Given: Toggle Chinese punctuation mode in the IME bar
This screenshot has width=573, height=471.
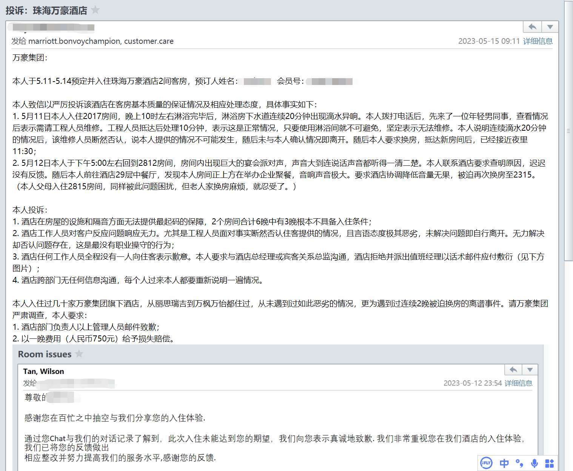Looking at the screenshot, I should pyautogui.click(x=519, y=463).
